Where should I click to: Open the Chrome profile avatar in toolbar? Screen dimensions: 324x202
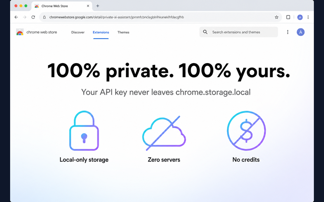coord(300,17)
